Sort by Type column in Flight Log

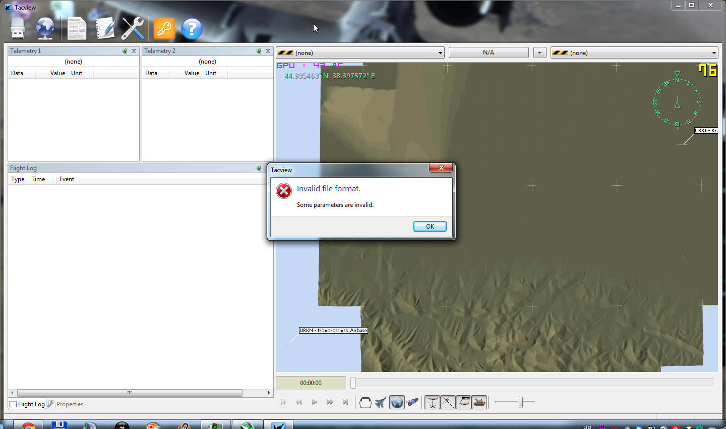18,179
